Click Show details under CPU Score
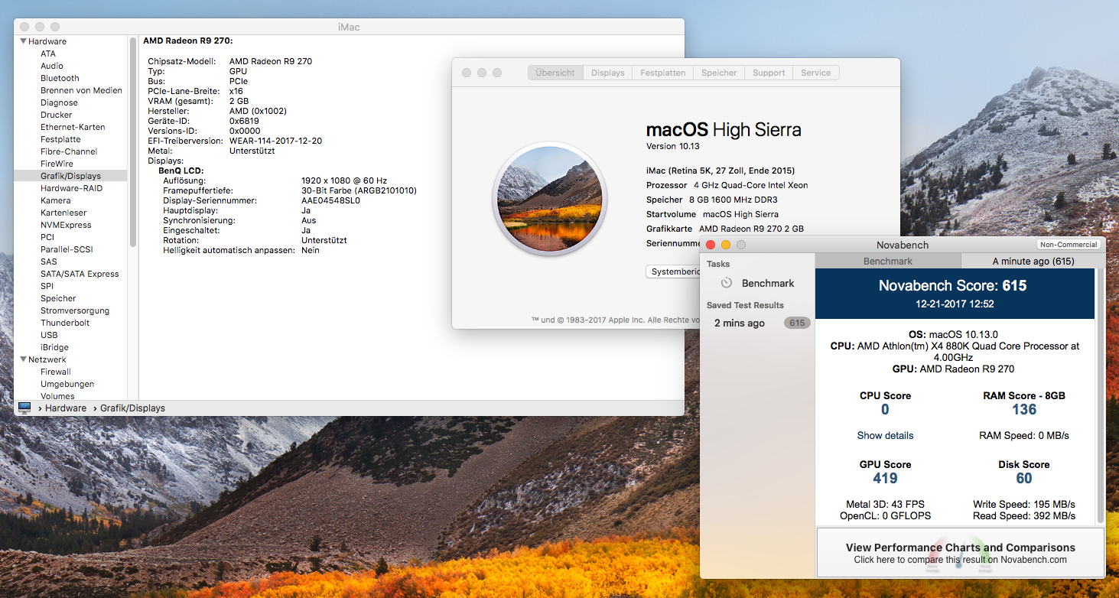This screenshot has width=1119, height=598. tap(885, 436)
